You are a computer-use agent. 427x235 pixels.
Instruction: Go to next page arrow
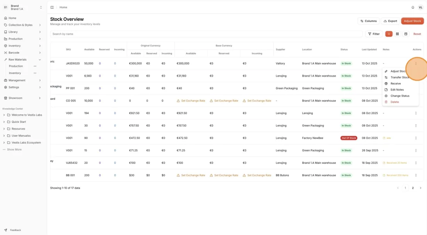coord(420,188)
